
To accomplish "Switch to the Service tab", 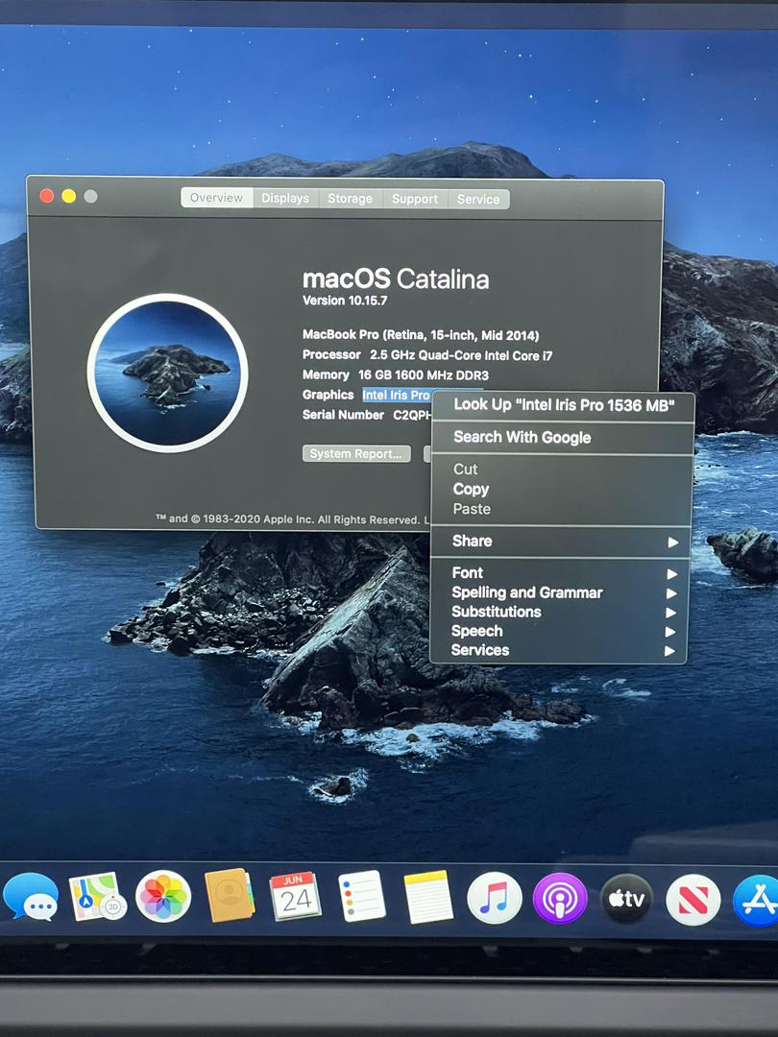I will coord(478,199).
